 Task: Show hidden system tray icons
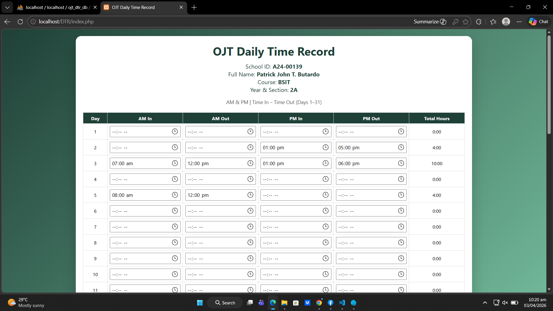(485, 303)
